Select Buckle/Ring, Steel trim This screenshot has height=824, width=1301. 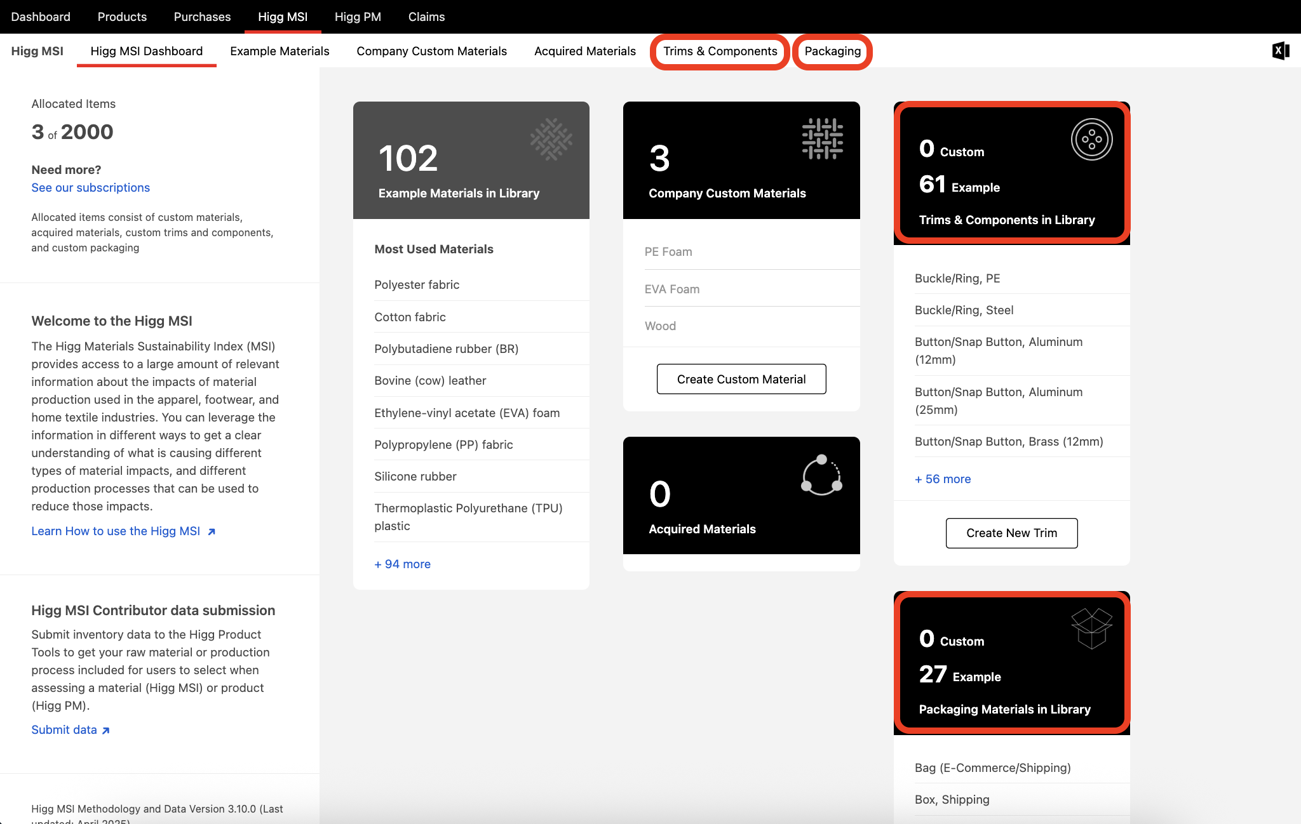point(1022,310)
